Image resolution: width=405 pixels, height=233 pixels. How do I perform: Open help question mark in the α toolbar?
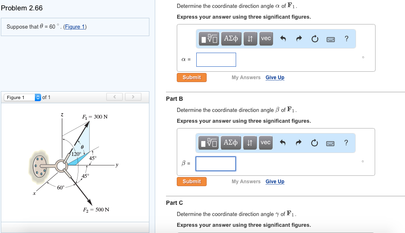coord(346,39)
